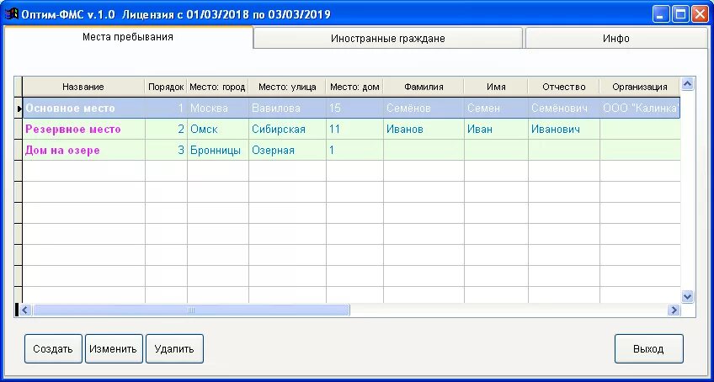Click the Организация column header

[x=640, y=87]
